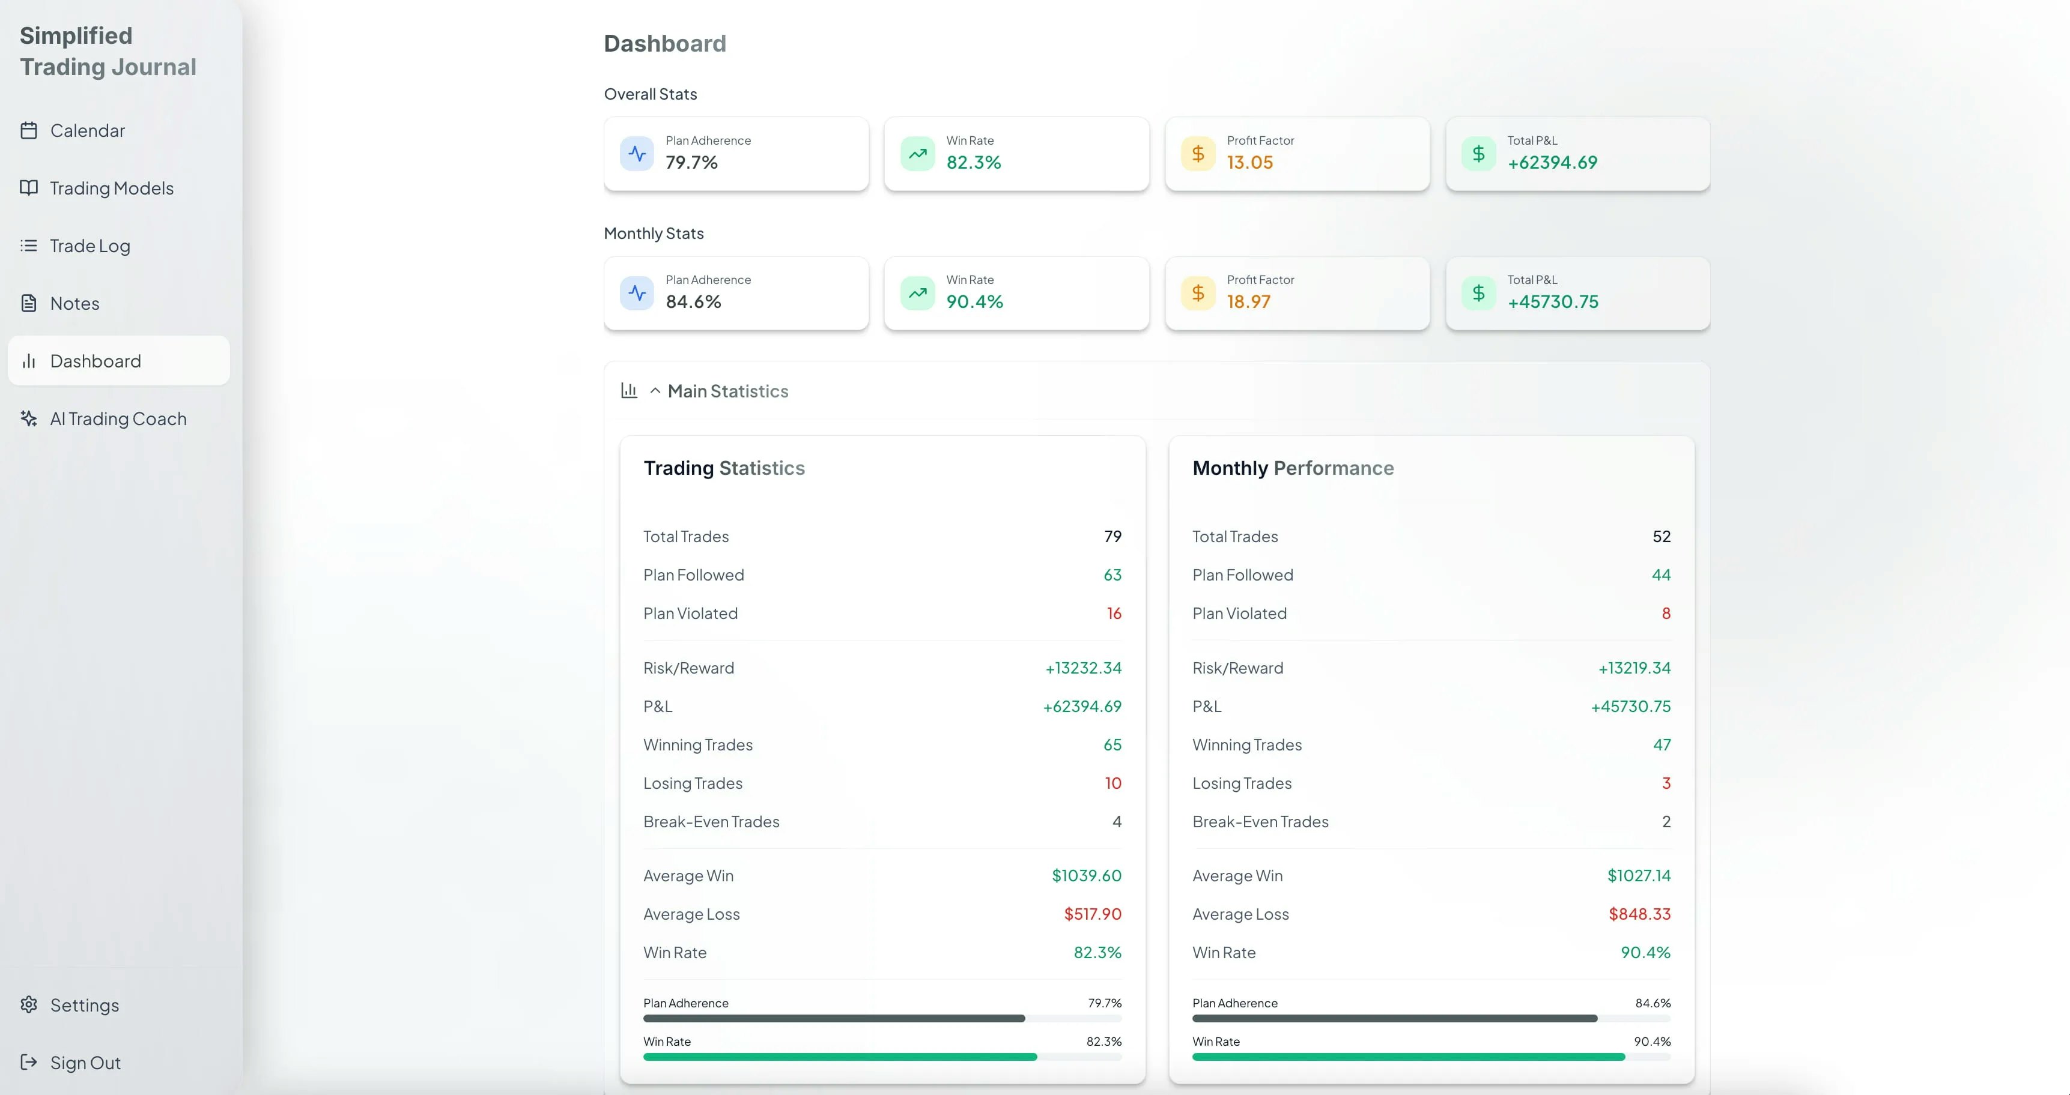
Task: Click the Trading Models book icon
Action: click(x=29, y=188)
